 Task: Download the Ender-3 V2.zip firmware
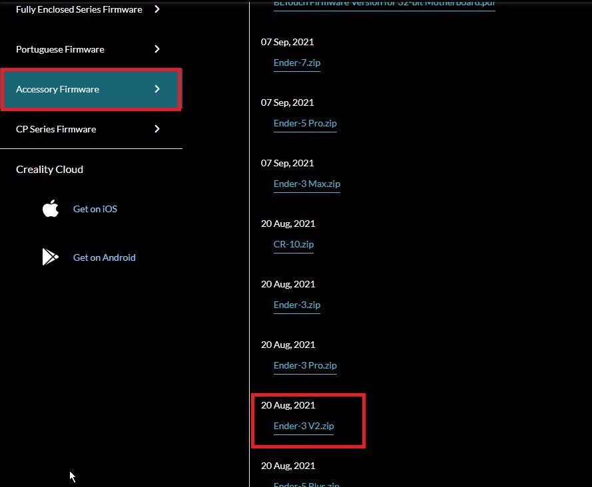coord(304,426)
